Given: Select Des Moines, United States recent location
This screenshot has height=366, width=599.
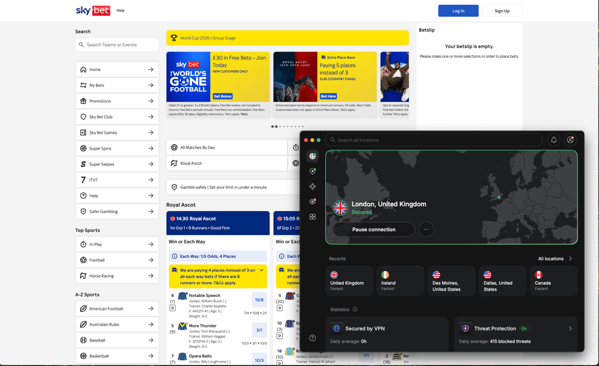Looking at the screenshot, I should click(x=451, y=281).
